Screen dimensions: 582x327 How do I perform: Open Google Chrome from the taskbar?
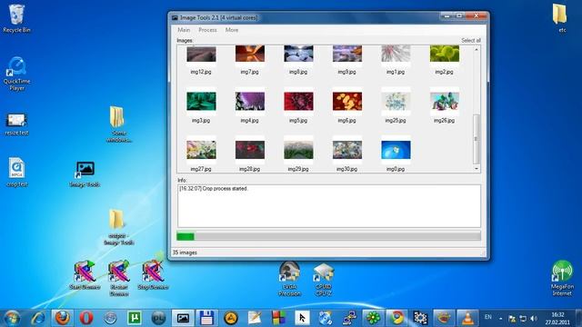396,318
